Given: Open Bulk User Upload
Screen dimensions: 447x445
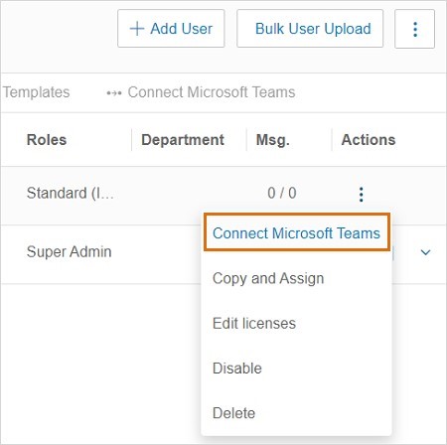Looking at the screenshot, I should [x=310, y=29].
